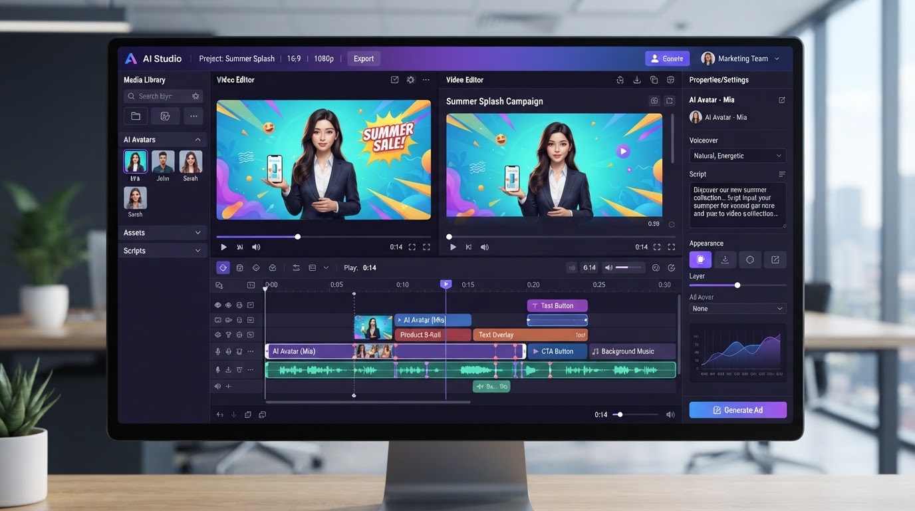Click the image sticker button beside the folder button
The height and width of the screenshot is (511, 915).
point(165,116)
